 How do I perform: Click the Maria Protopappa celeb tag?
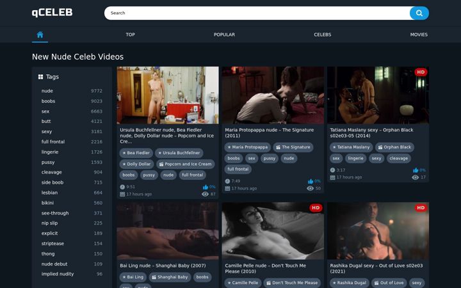coord(248,147)
